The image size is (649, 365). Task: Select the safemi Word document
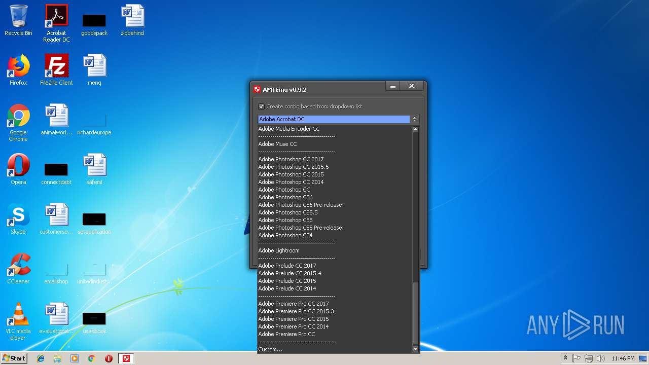[94, 169]
